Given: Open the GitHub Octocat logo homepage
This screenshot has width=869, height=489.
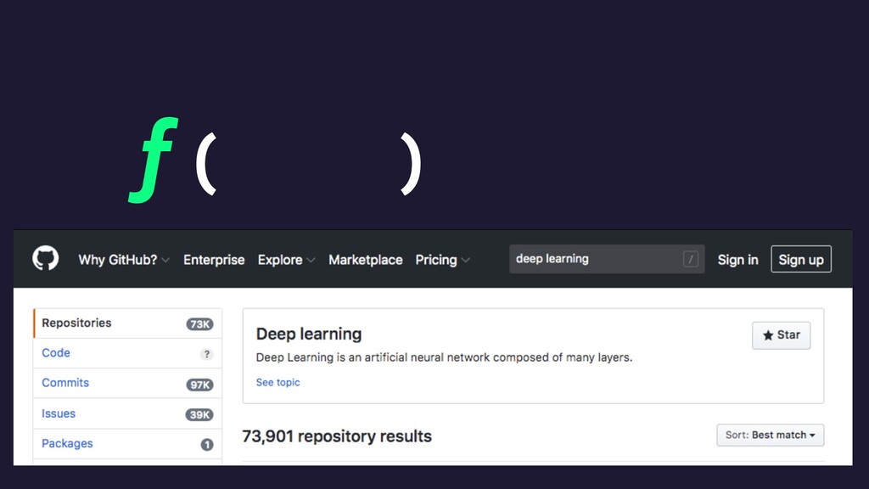Looking at the screenshot, I should (x=46, y=258).
